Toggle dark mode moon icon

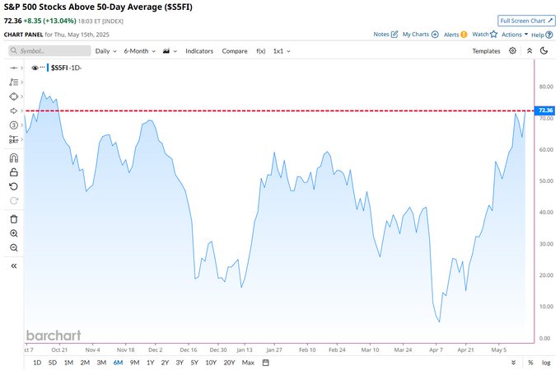click(x=544, y=51)
